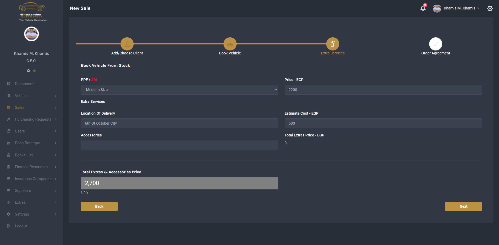Click the Finance Resources bank icon
The height and width of the screenshot is (245, 499).
point(9,167)
